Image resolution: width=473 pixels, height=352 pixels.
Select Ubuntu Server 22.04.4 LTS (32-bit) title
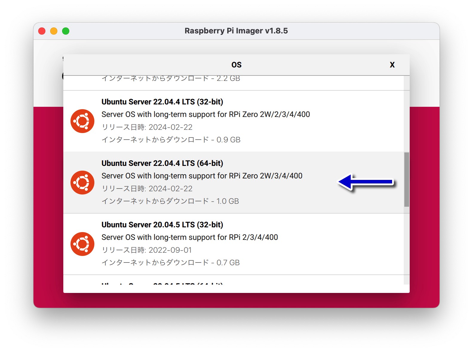162,102
